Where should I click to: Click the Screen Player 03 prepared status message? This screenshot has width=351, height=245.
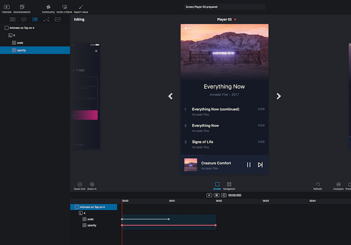[x=201, y=7]
